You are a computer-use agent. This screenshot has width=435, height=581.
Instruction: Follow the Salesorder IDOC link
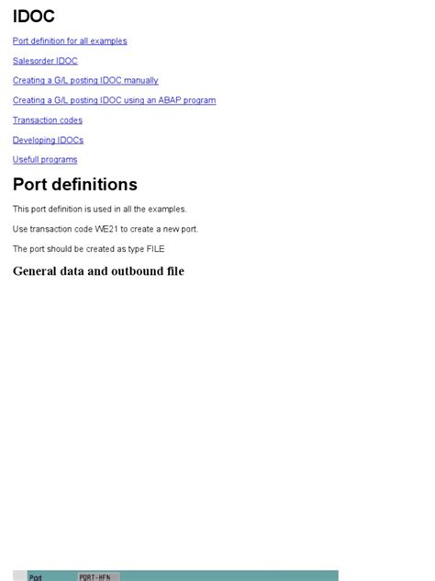pyautogui.click(x=45, y=61)
